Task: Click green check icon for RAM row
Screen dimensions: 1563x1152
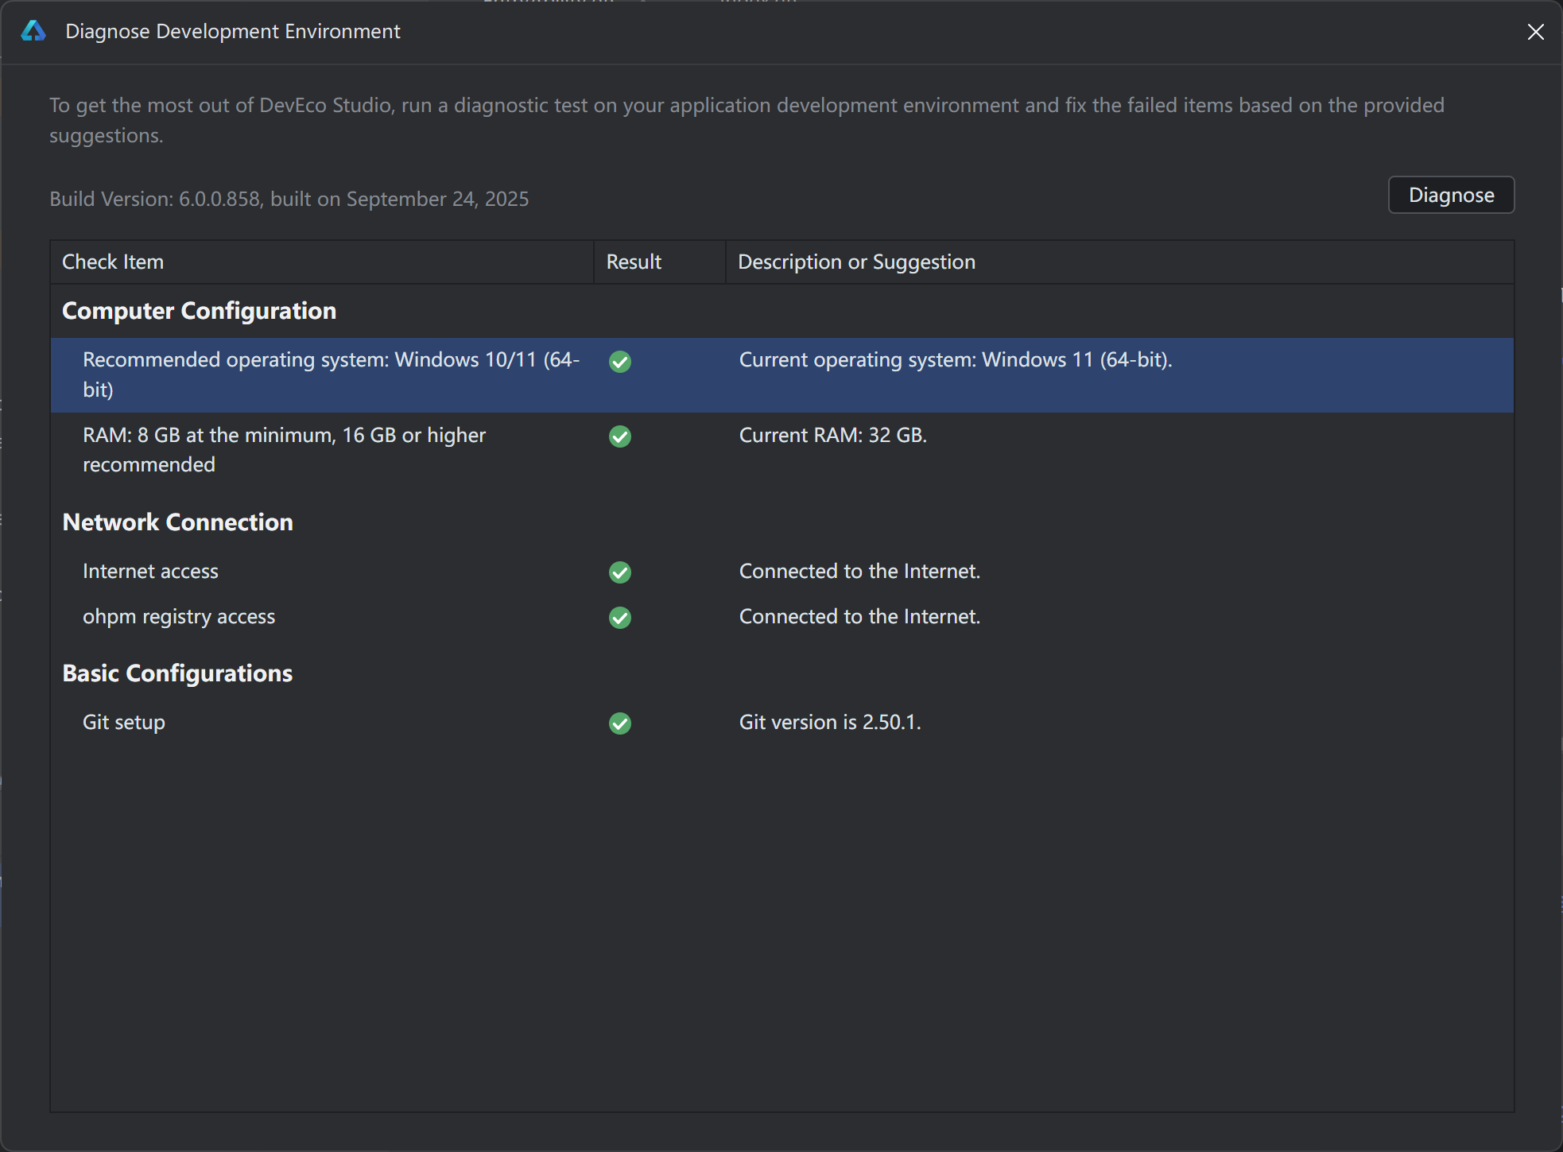Action: [x=620, y=436]
